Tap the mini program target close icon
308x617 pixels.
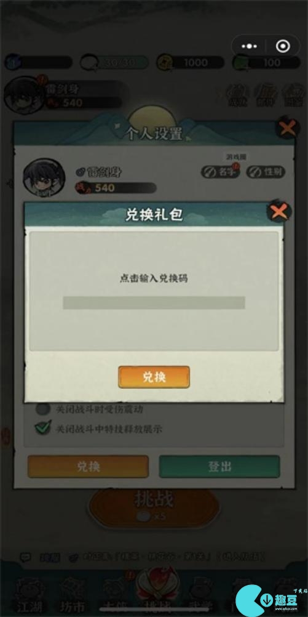(283, 46)
